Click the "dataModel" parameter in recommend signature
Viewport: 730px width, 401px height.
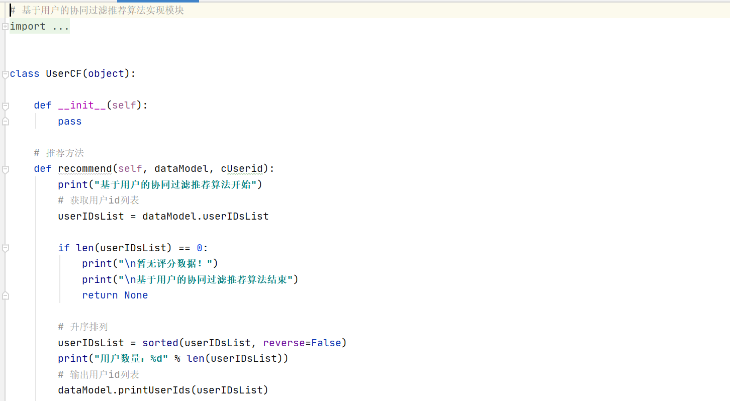click(x=181, y=168)
